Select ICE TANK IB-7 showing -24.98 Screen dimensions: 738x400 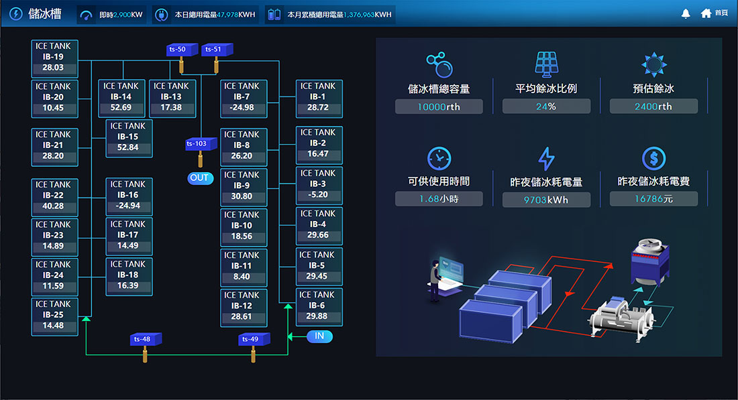point(244,98)
